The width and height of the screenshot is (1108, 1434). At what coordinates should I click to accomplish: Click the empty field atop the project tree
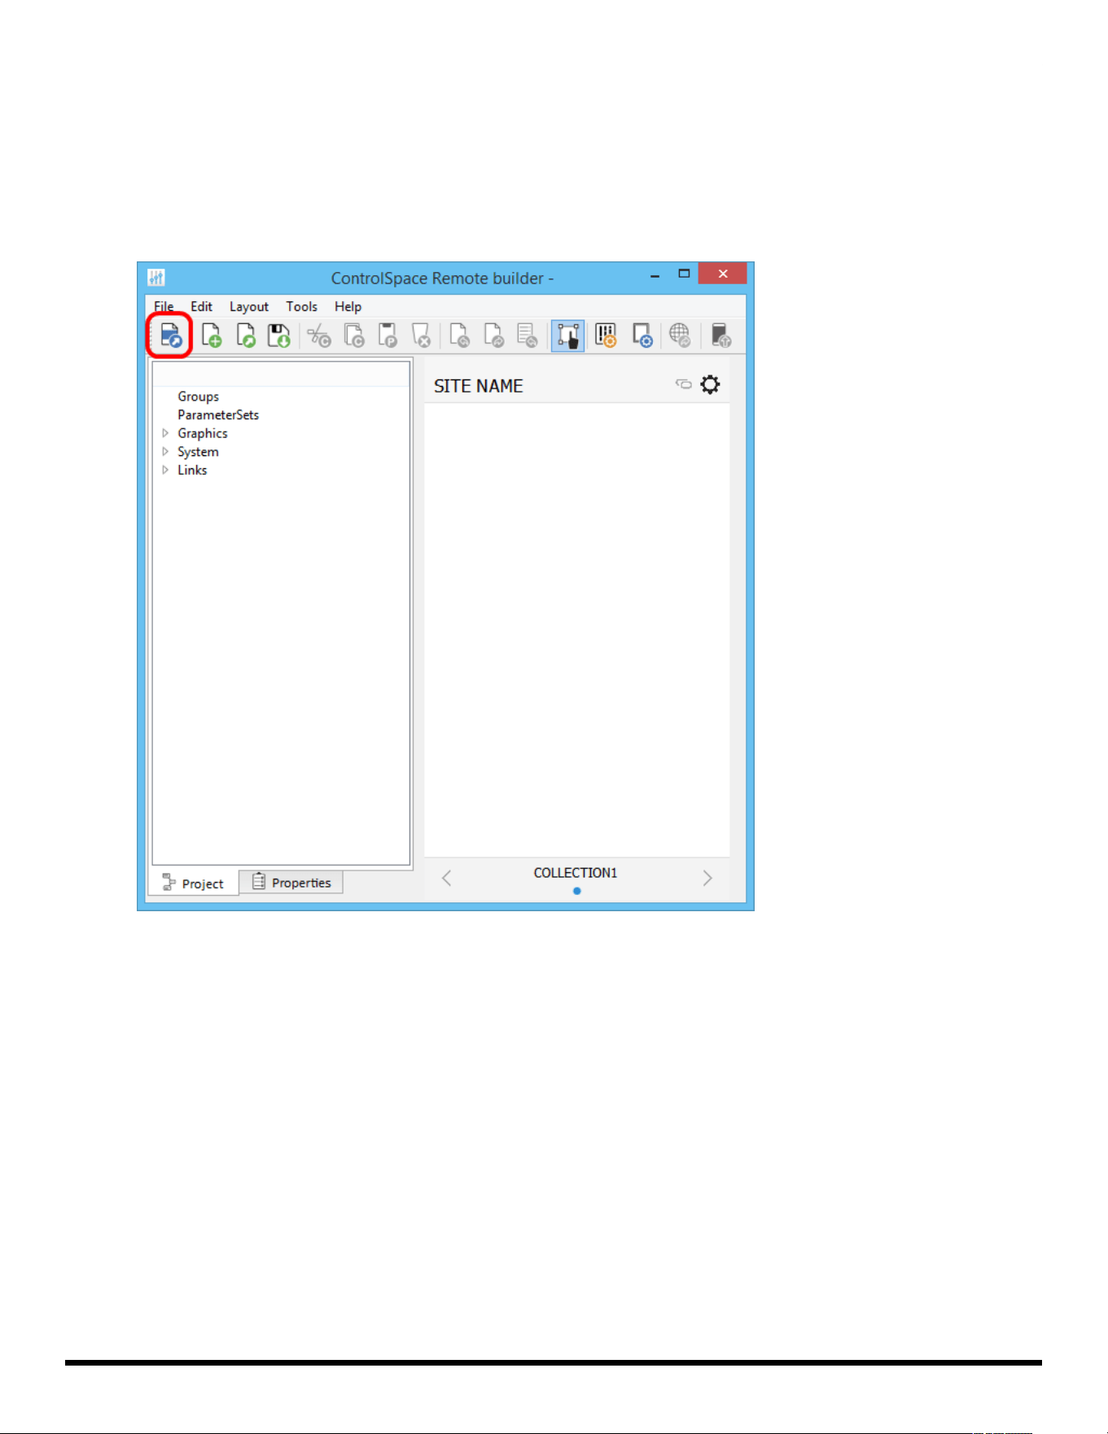pos(281,375)
